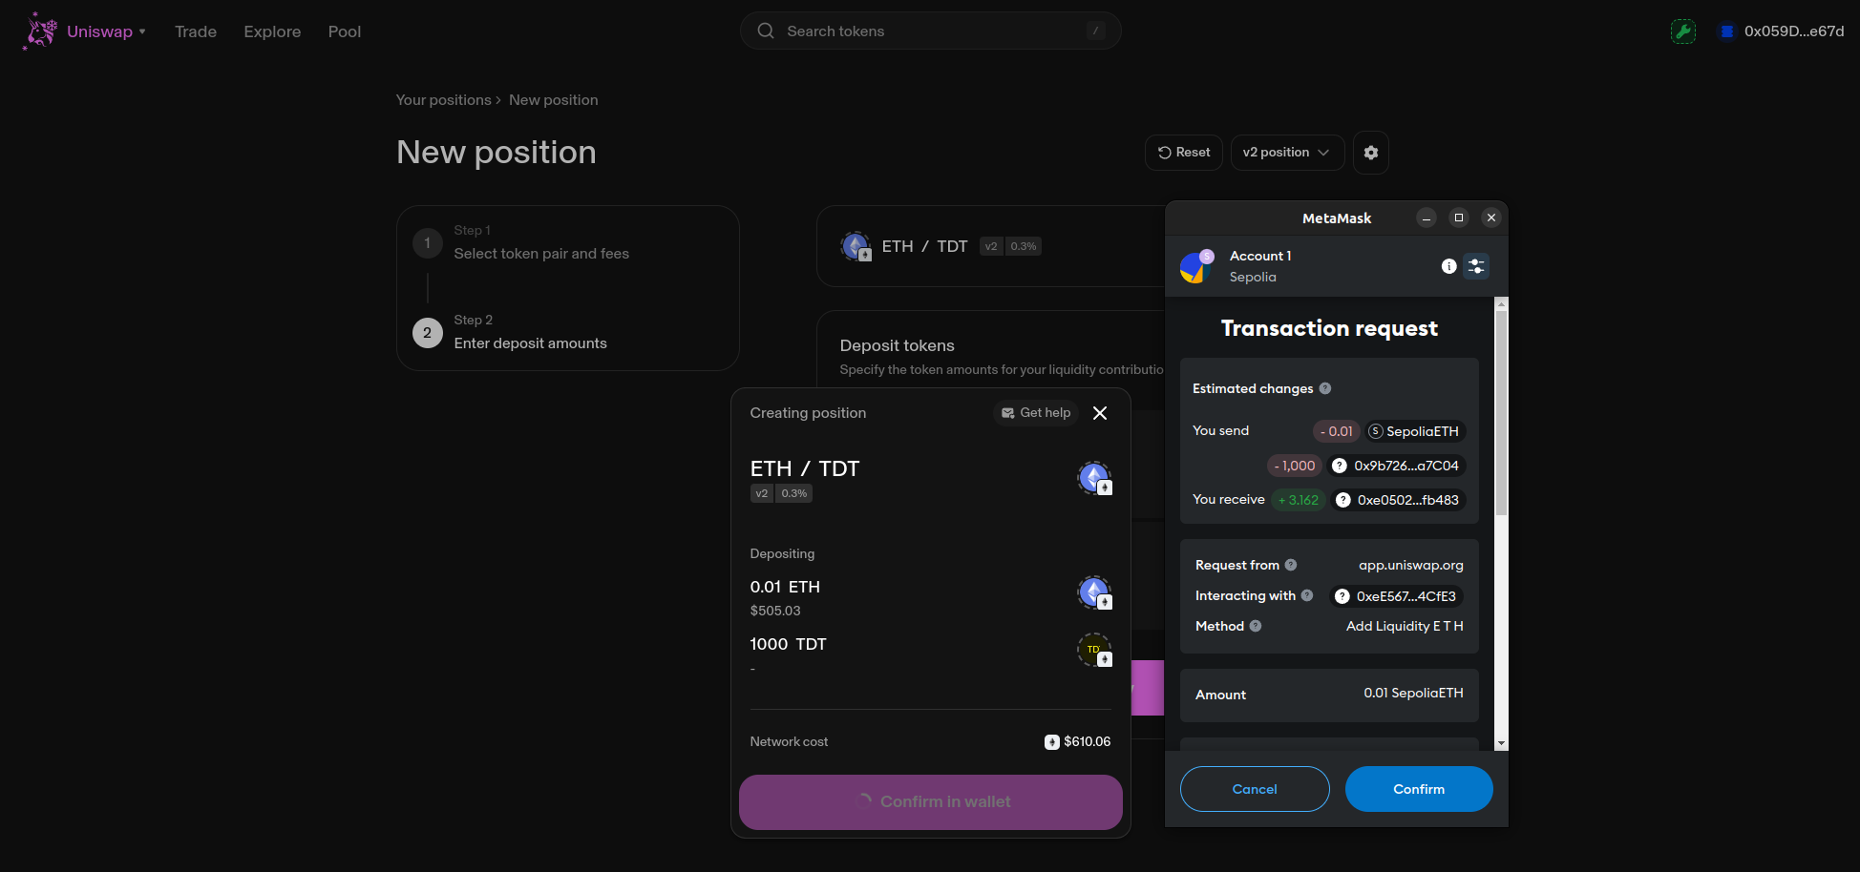Close the MetaMask window

tap(1491, 218)
